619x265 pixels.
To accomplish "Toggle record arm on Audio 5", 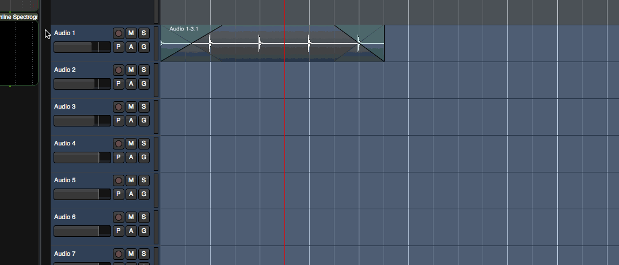I will click(119, 180).
